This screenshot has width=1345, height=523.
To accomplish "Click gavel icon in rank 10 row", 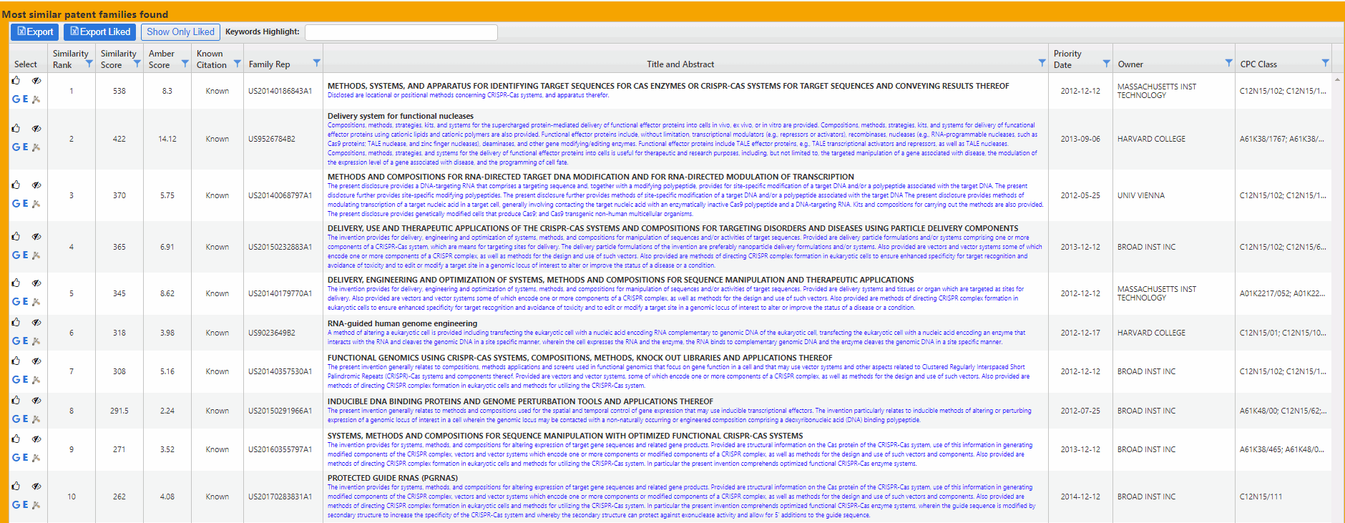I will point(36,506).
